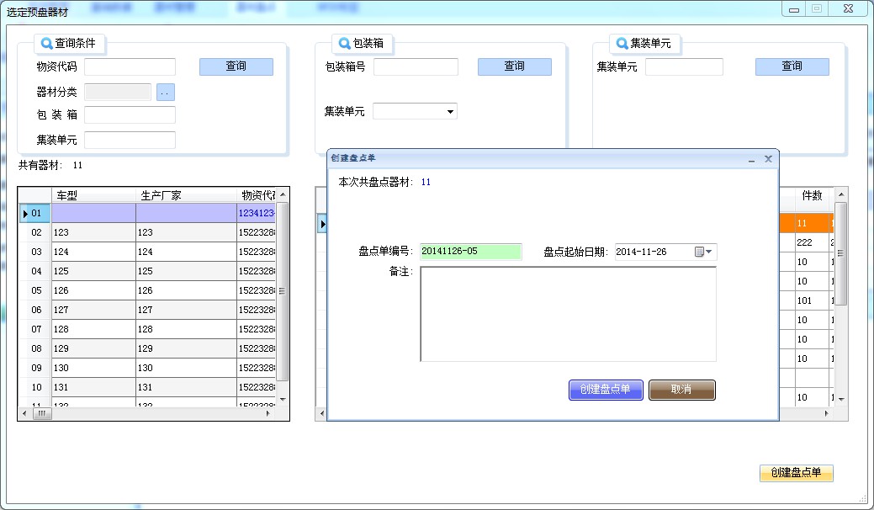874x510 pixels.
Task: Minimize the 创建盘点单 dialog
Action: coord(751,158)
